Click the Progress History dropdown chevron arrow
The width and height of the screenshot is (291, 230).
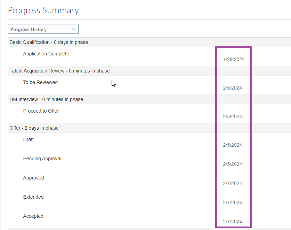click(73, 29)
